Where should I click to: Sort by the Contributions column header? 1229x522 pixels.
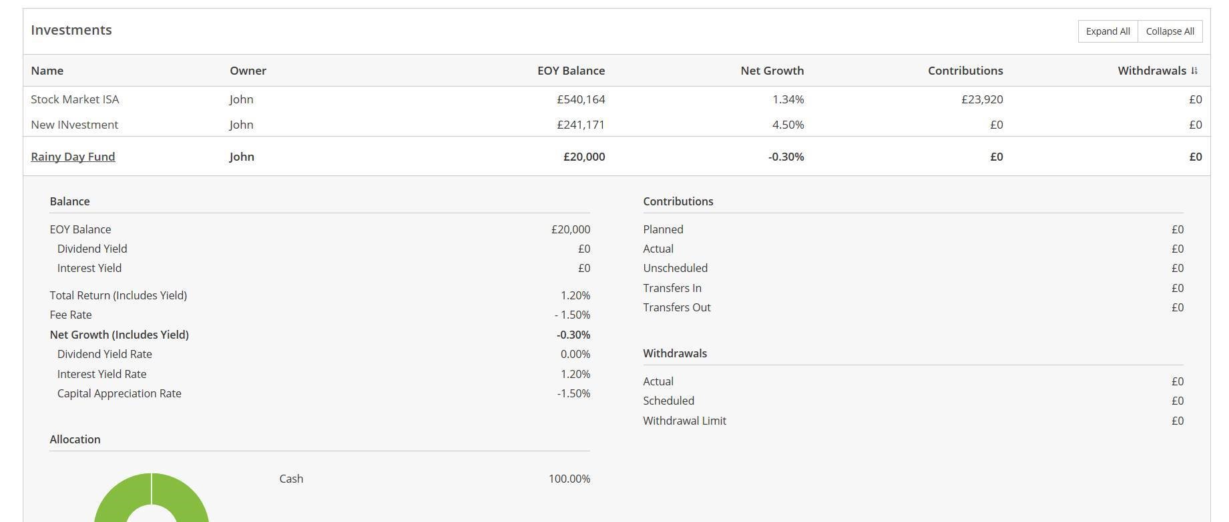coord(965,71)
